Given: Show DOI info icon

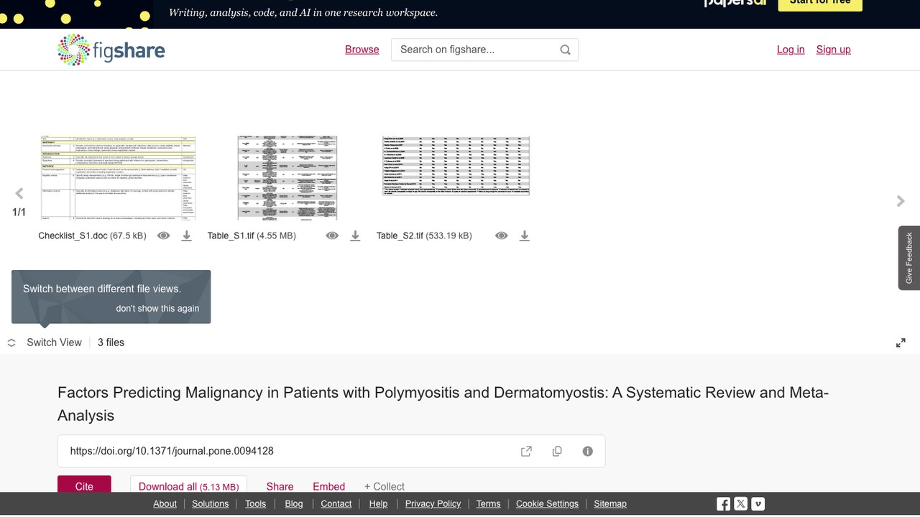Looking at the screenshot, I should point(588,451).
